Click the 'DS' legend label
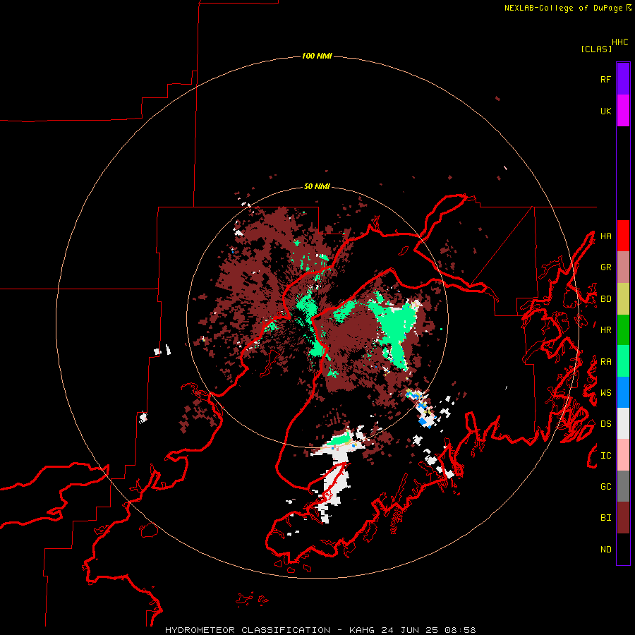 pyautogui.click(x=605, y=424)
